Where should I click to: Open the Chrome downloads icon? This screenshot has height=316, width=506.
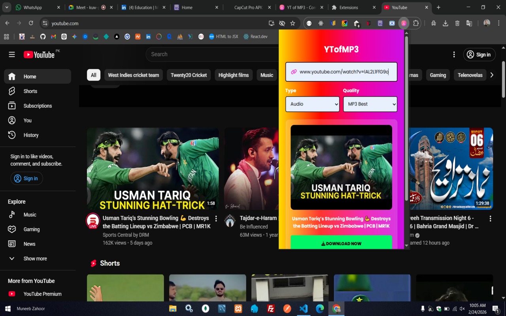tap(446, 23)
